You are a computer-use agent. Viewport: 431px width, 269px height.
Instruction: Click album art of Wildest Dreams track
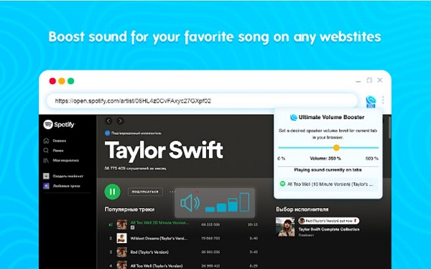pyautogui.click(x=121, y=238)
